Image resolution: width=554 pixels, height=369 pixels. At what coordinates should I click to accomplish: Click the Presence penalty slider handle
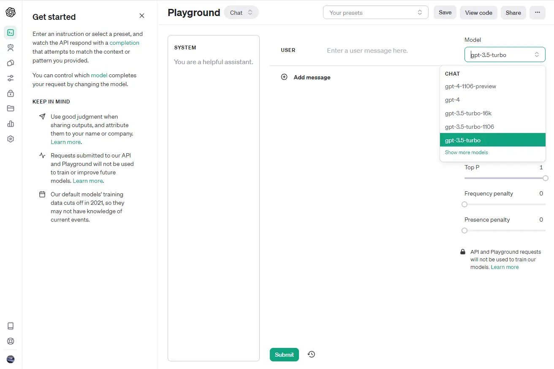coord(464,231)
